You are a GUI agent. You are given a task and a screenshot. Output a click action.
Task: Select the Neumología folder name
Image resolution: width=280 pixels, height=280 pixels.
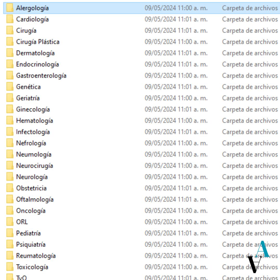(34, 155)
